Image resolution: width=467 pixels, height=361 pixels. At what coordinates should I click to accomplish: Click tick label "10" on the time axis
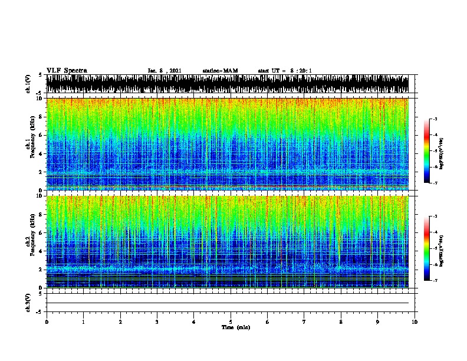(415, 322)
